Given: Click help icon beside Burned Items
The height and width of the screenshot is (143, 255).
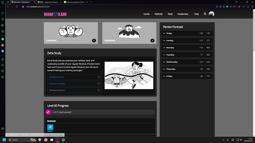Looking at the screenshot, I should click(99, 90).
